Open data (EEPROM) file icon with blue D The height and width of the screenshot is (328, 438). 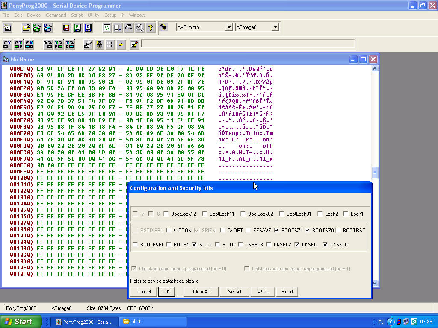[48, 28]
